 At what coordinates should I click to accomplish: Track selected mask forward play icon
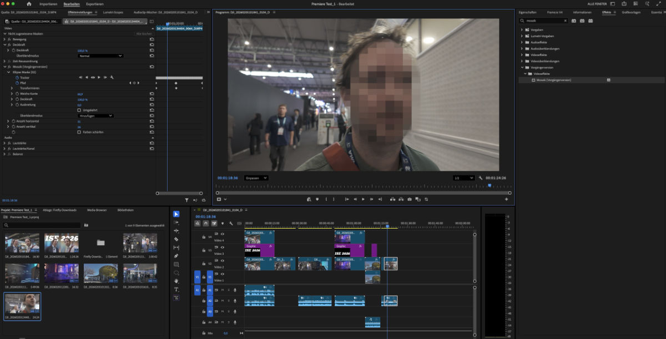pos(99,77)
